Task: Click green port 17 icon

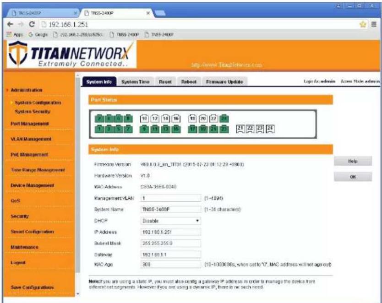Action: 192,129
